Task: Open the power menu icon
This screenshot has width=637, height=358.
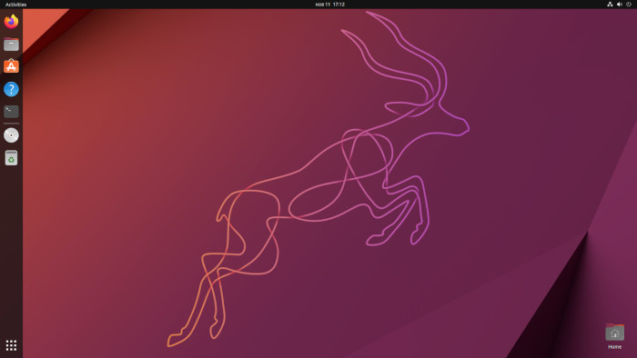Action: (x=629, y=4)
